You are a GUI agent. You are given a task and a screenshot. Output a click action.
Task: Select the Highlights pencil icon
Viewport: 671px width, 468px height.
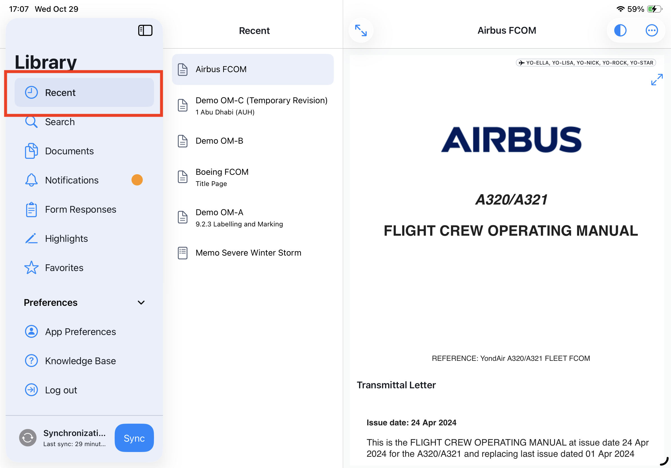[31, 238]
